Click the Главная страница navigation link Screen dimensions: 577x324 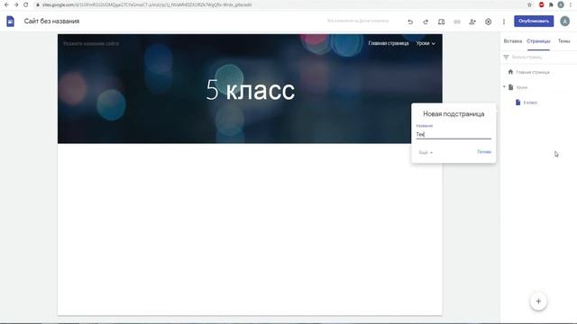(x=389, y=43)
